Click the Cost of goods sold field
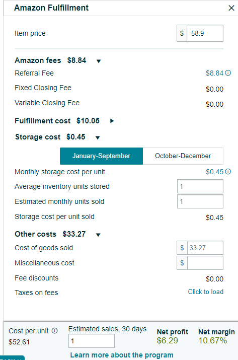This screenshot has width=238, height=360. click(x=205, y=248)
